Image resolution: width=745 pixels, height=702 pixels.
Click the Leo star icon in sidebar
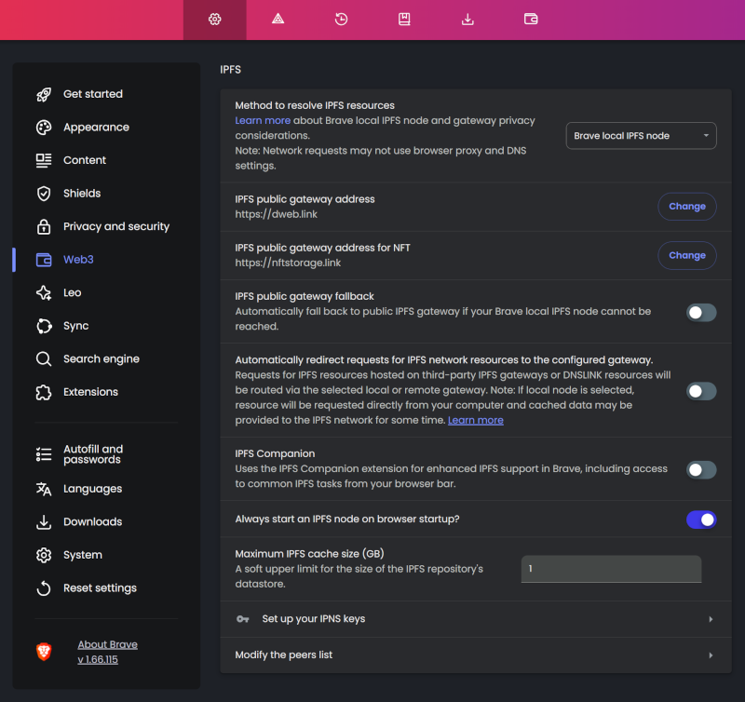[x=44, y=293]
